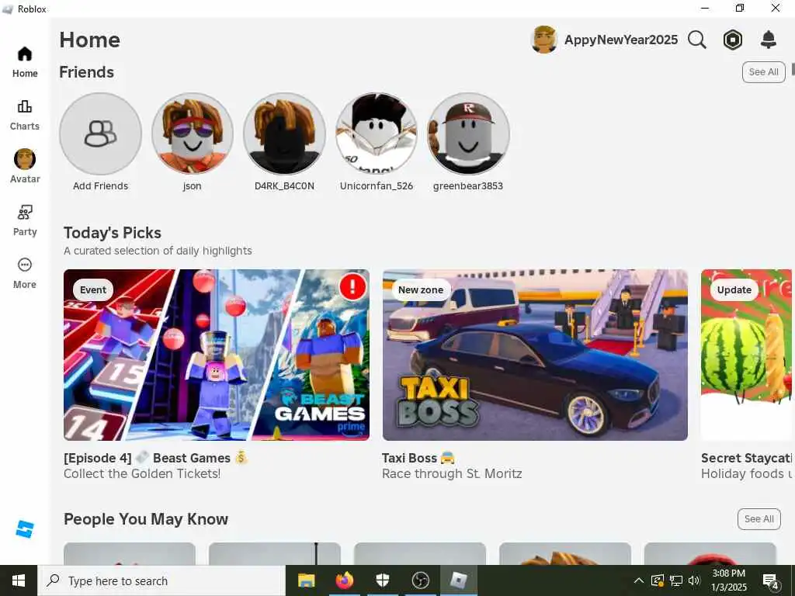The image size is (795, 596).
Task: Open the Secret Staycation update thumbnail
Action: coord(746,355)
